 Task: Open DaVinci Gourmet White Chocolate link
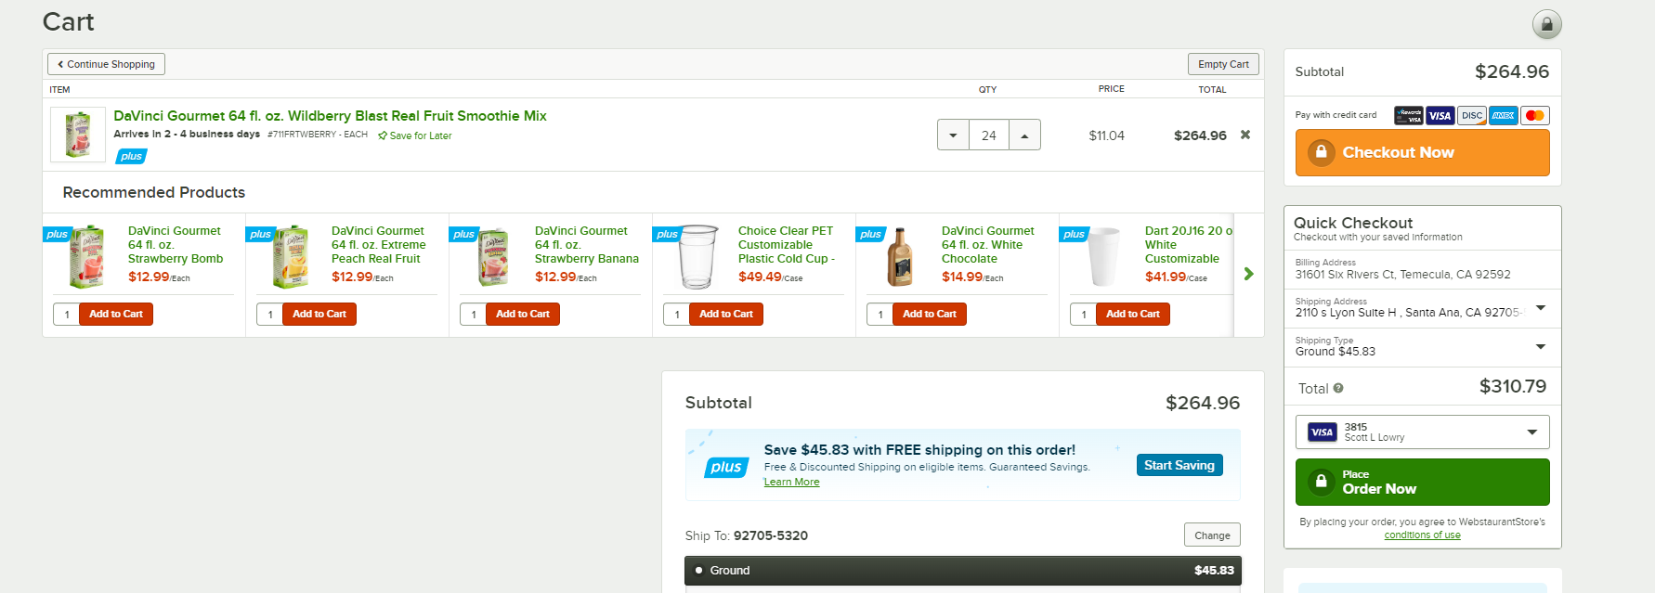tap(988, 245)
